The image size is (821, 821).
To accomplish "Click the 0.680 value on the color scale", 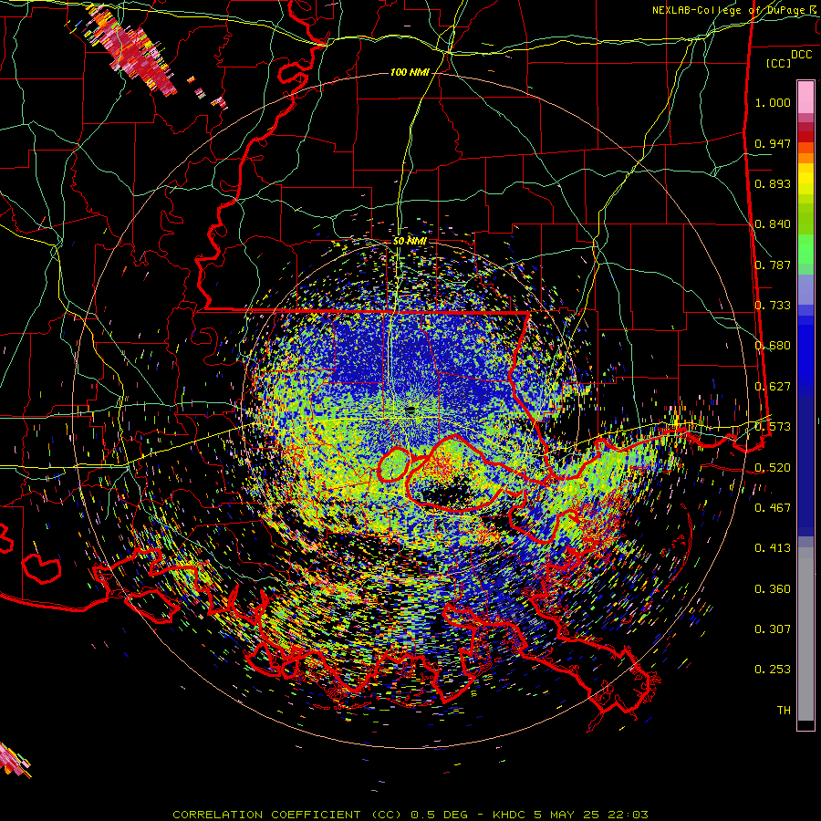I will [773, 346].
